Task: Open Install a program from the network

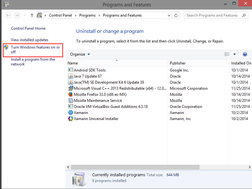Action: click(33, 62)
